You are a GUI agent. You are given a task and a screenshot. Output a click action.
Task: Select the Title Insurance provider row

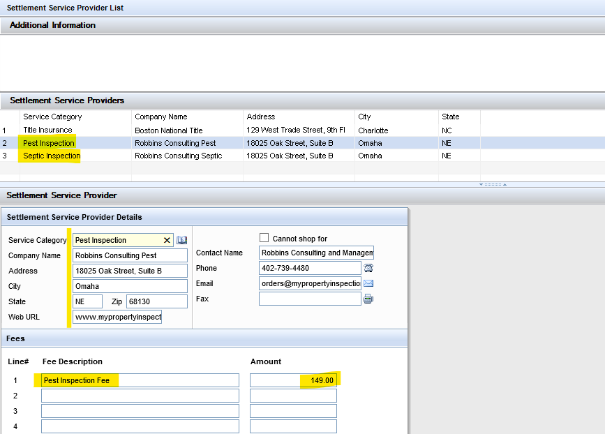point(303,130)
